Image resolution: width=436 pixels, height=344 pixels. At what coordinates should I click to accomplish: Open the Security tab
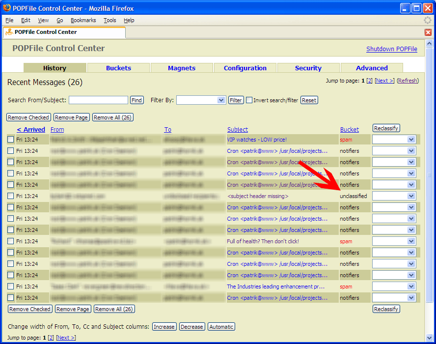308,68
